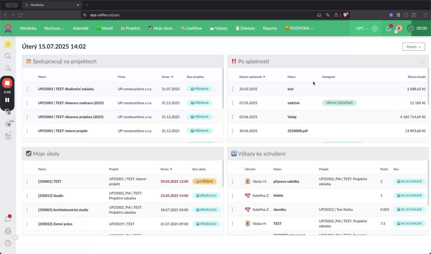Image resolution: width=431 pixels, height=254 pixels.
Task: Pause the recording in sidebar widget
Action: click(x=7, y=100)
